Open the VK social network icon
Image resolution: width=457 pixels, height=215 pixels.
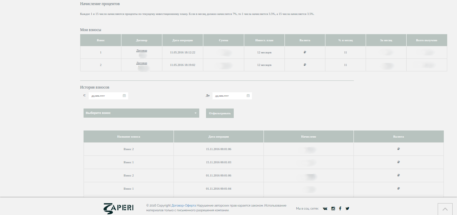click(x=325, y=209)
